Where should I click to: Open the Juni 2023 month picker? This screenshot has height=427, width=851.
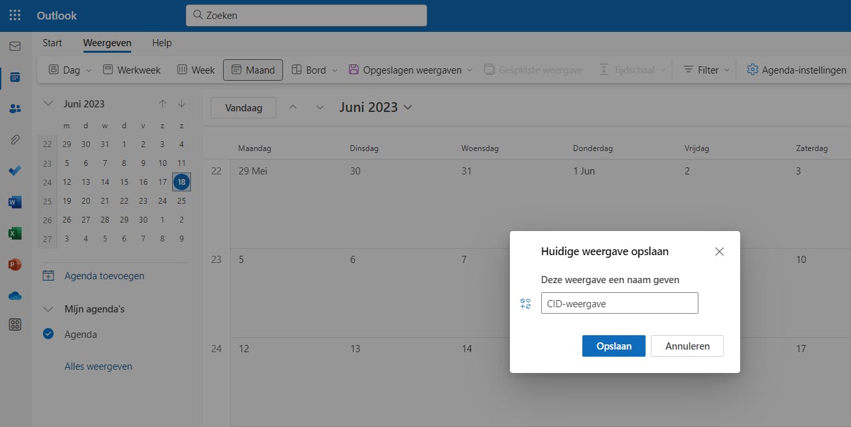coord(376,107)
